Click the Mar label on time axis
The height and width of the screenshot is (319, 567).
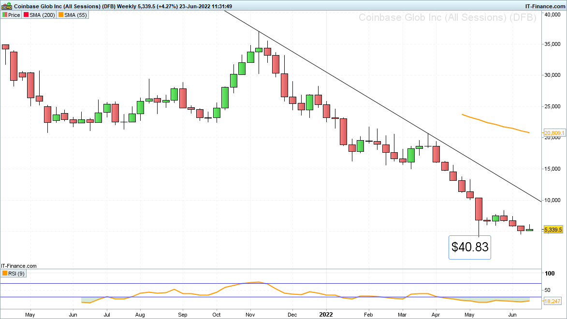[402, 315]
